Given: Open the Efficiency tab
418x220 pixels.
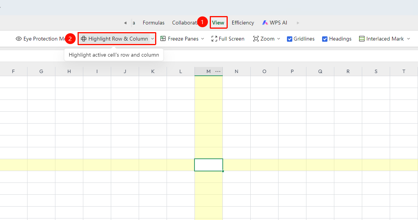Looking at the screenshot, I should [243, 23].
